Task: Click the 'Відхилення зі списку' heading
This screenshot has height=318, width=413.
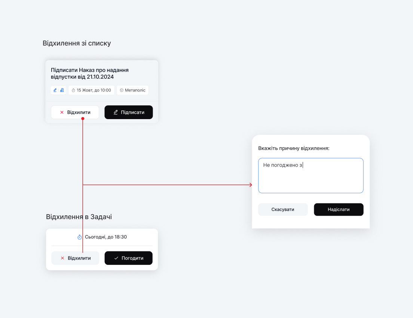Action: 77,43
